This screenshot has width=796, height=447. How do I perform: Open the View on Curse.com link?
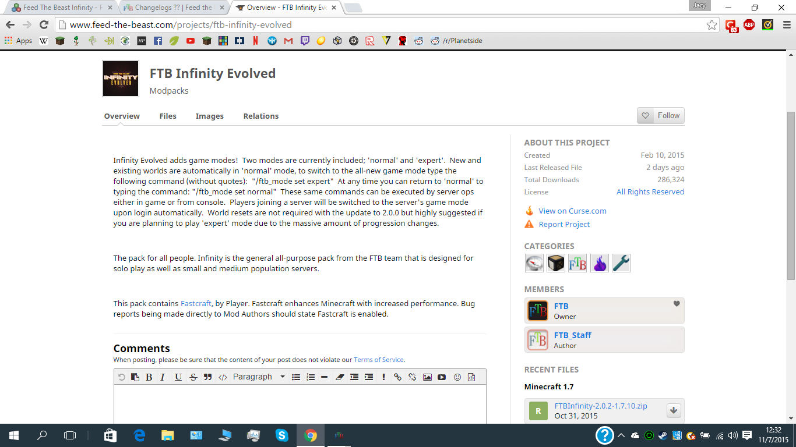tap(572, 211)
